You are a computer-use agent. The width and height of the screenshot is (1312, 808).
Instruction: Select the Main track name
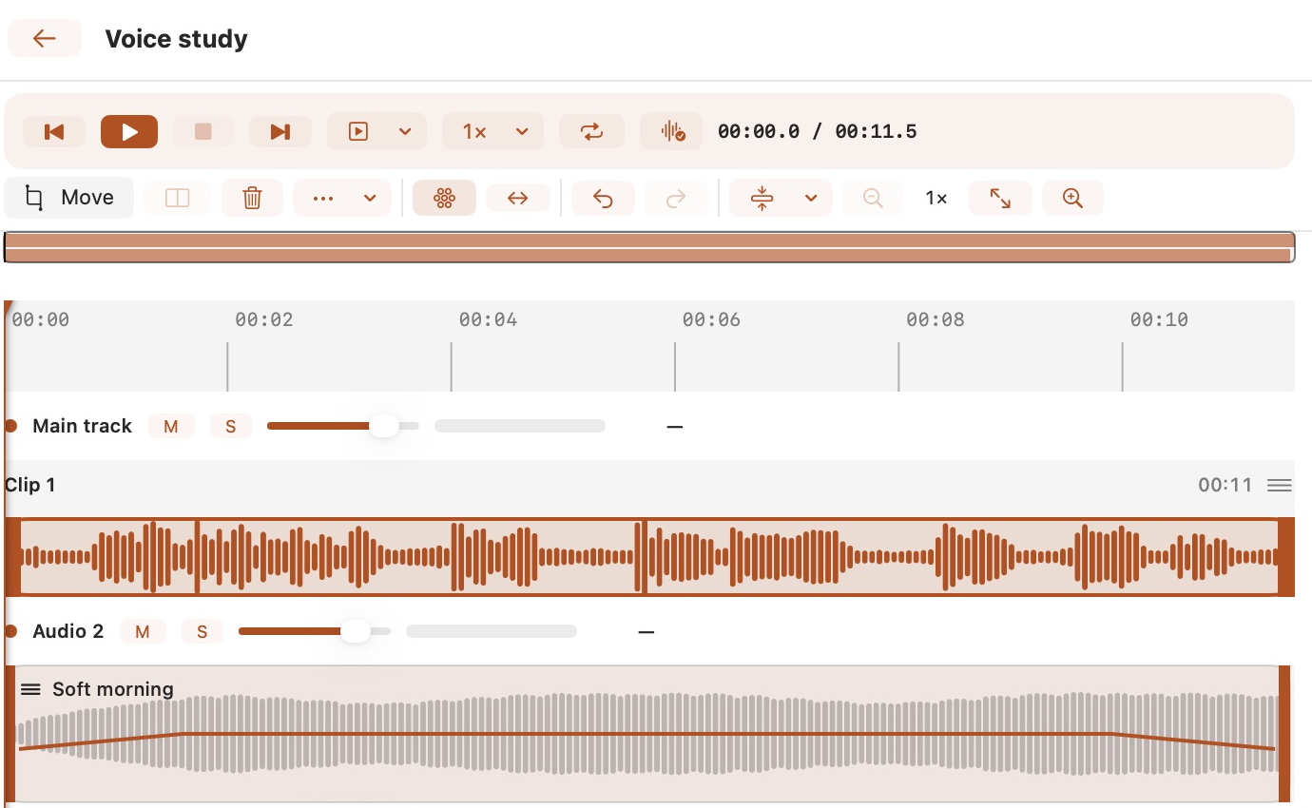(83, 426)
